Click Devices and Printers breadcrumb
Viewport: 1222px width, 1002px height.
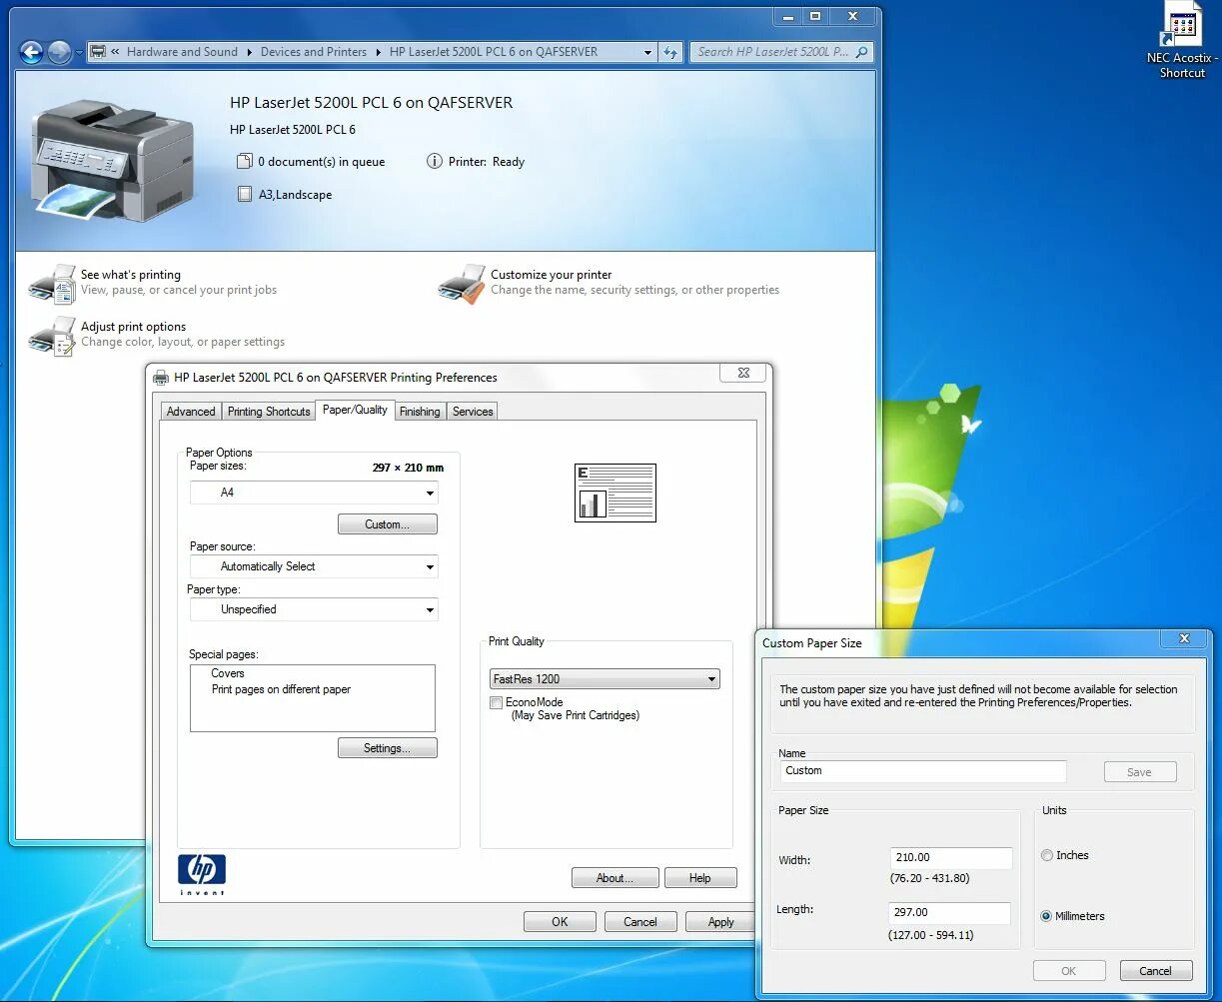[x=314, y=52]
